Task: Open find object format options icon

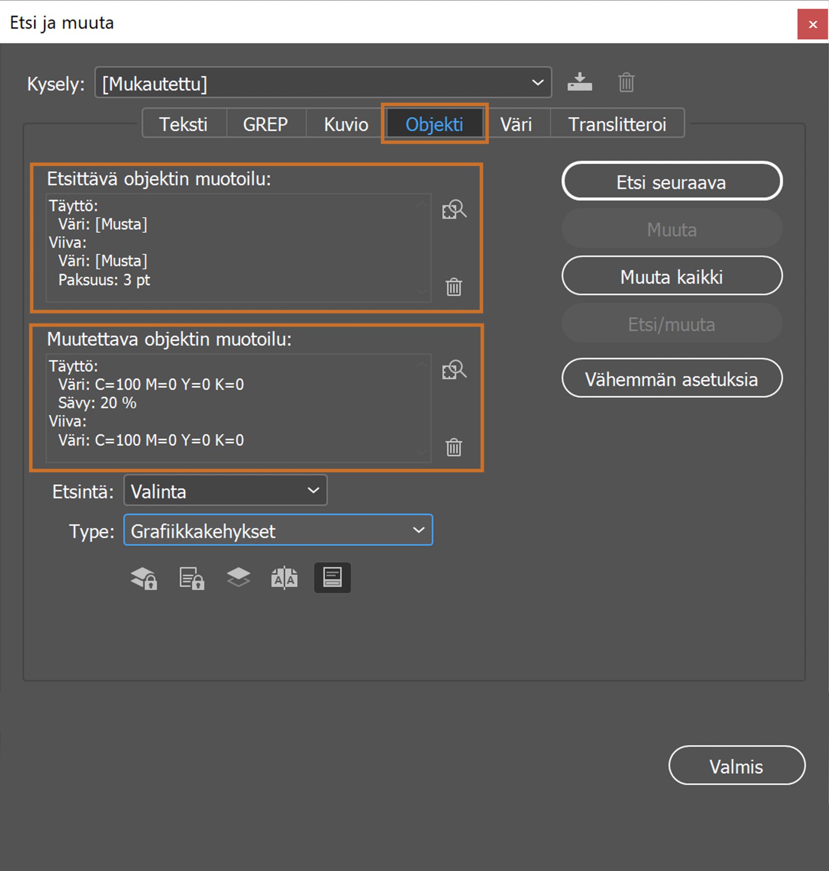Action: pos(454,209)
